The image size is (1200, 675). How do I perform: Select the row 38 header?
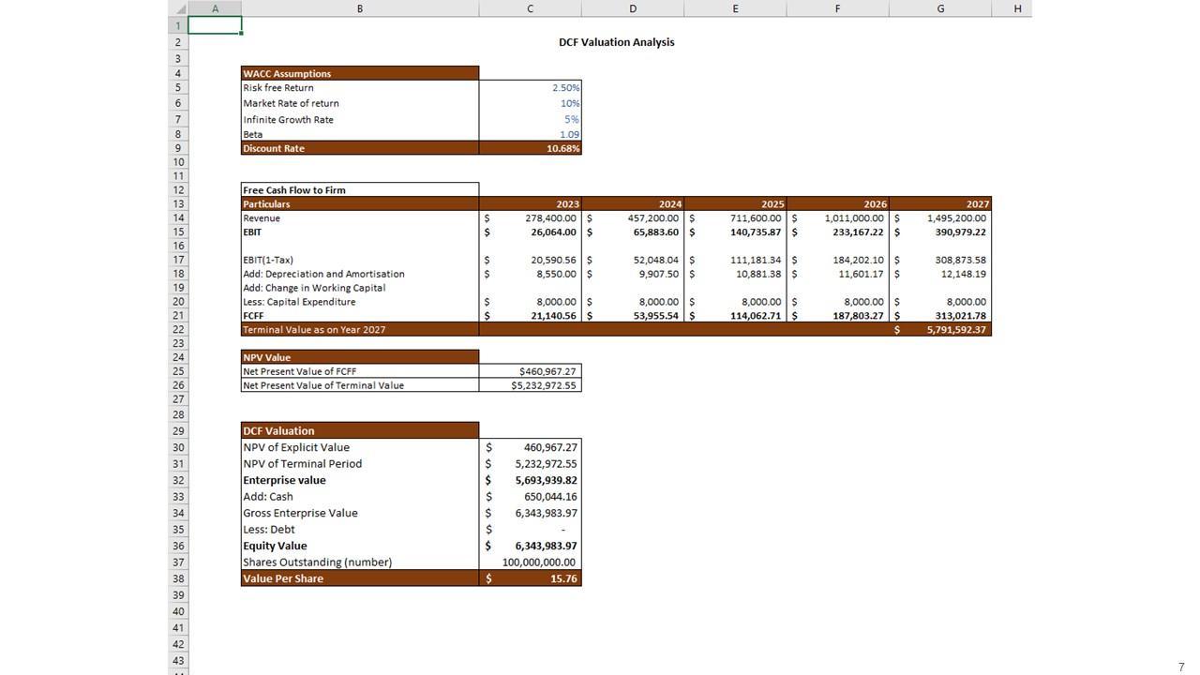178,578
